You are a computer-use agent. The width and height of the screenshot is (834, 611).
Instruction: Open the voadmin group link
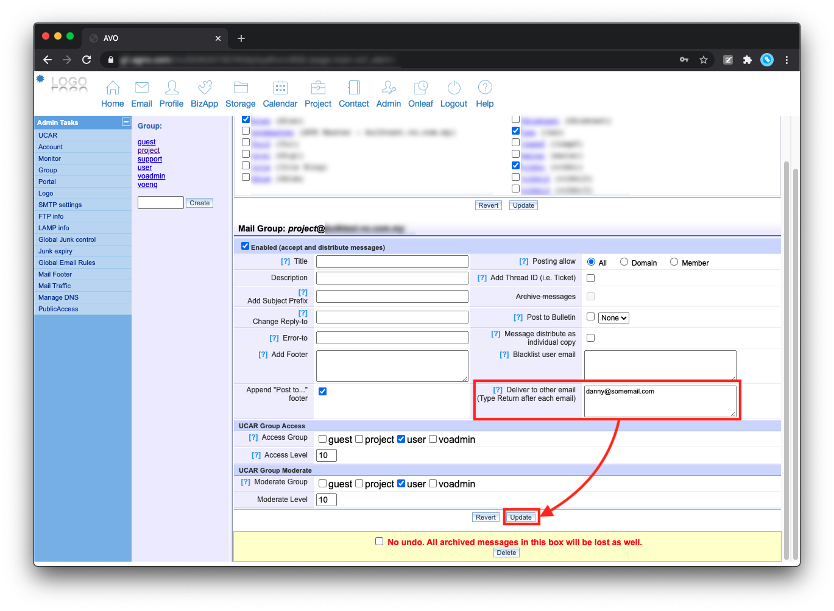point(152,176)
